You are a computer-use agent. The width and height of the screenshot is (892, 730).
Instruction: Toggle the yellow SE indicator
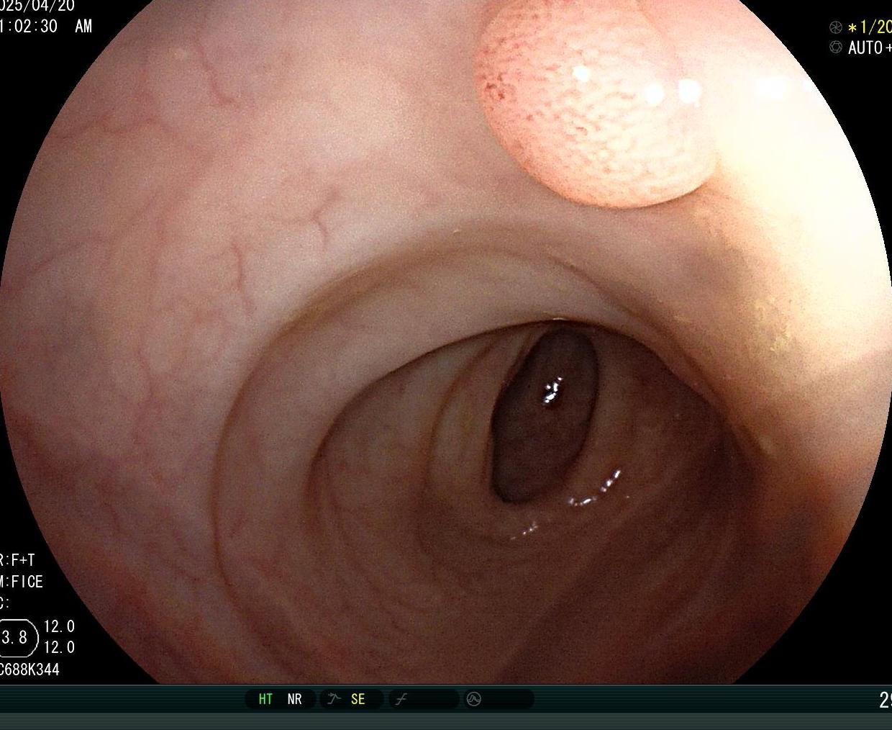pyautogui.click(x=358, y=699)
